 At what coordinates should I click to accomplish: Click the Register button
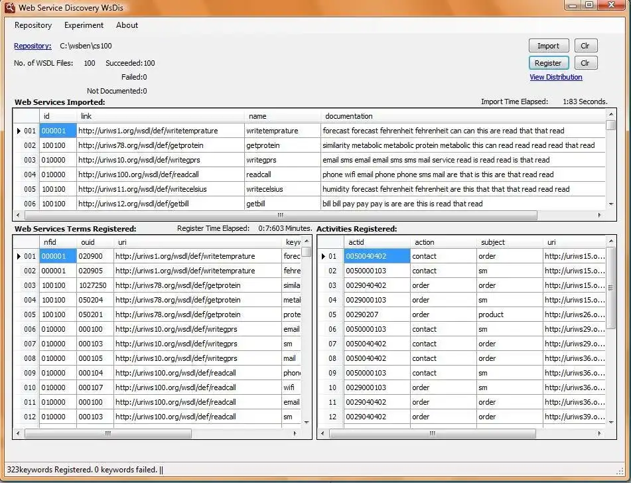549,63
